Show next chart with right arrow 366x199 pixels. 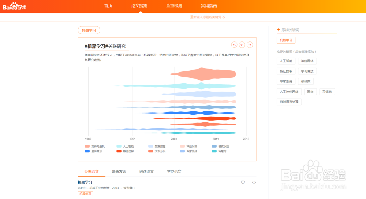coord(250,45)
